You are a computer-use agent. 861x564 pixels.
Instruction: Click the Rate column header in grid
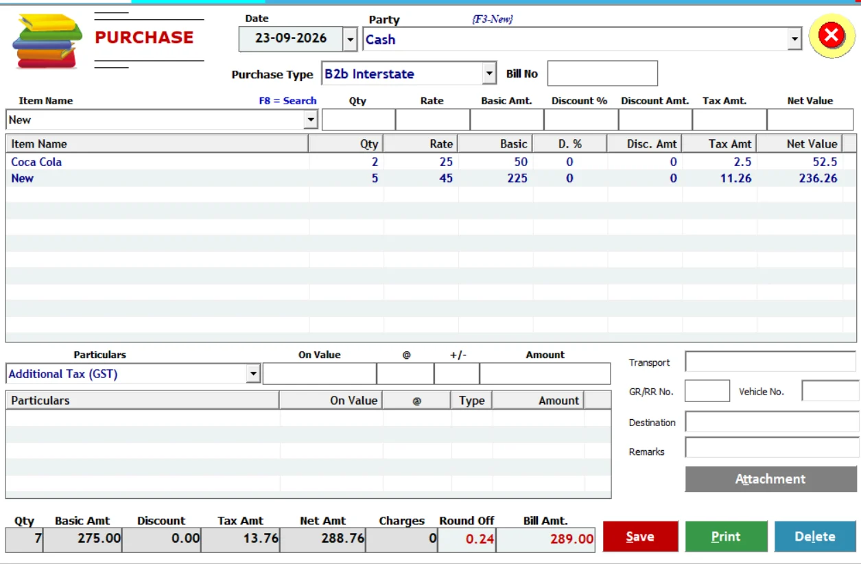421,143
